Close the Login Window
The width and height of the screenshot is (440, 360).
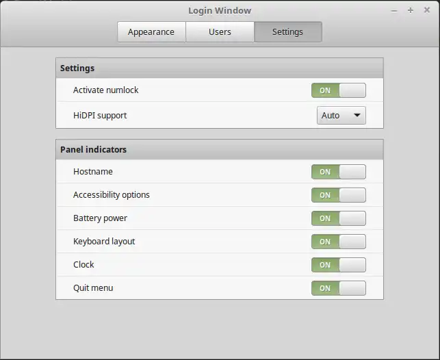(427, 10)
